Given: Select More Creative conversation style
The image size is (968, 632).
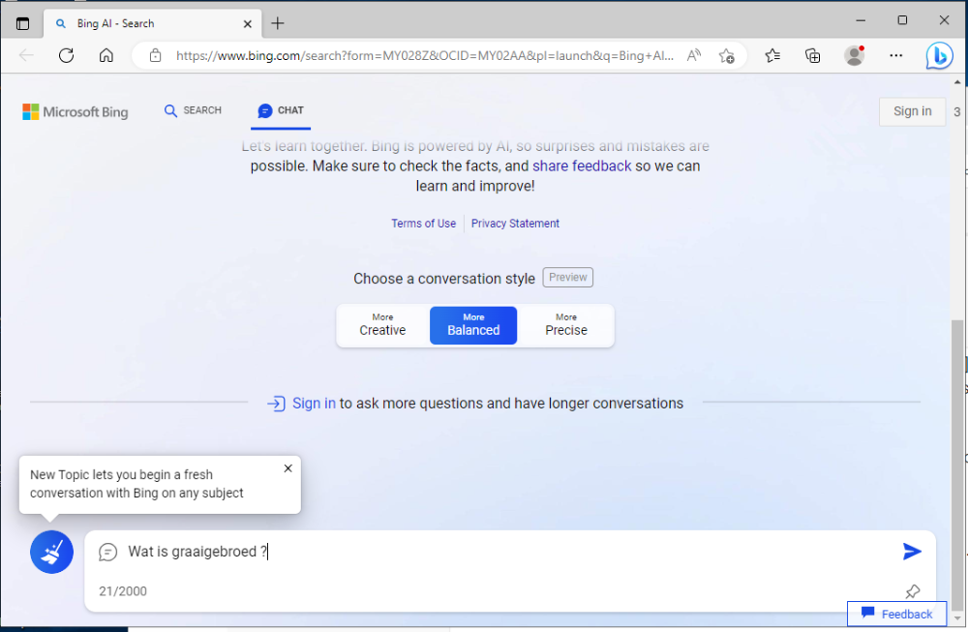Looking at the screenshot, I should pyautogui.click(x=382, y=325).
